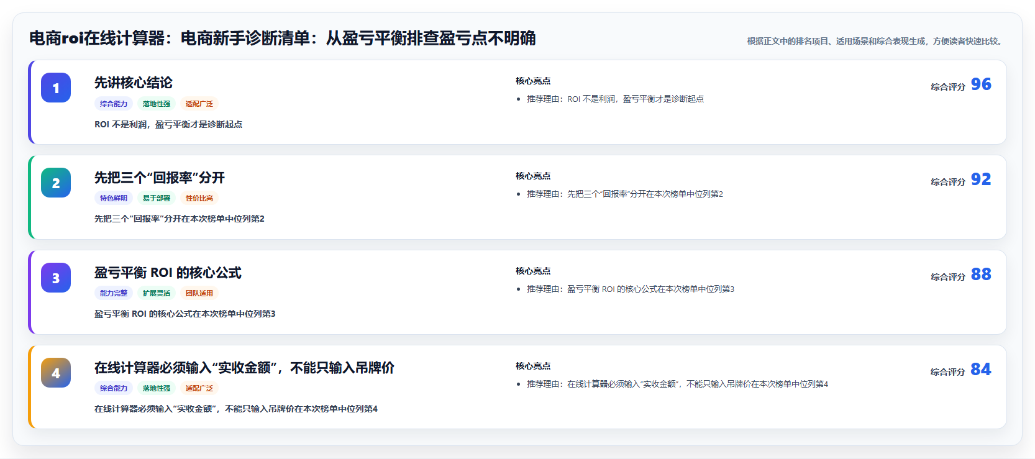Open the 在线计算器必须输入“实收金额” card title
This screenshot has width=1035, height=459.
(x=244, y=368)
